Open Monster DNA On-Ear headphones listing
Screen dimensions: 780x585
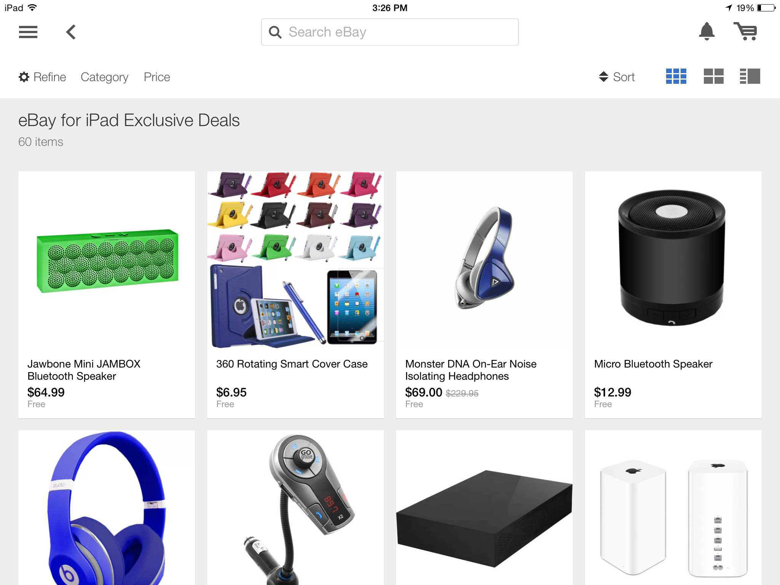point(484,295)
